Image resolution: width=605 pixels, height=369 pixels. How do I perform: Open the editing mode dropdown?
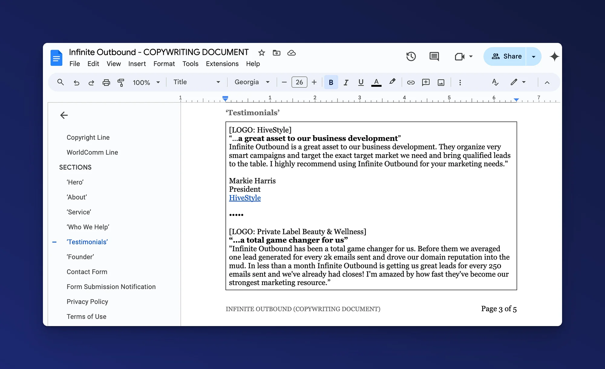(518, 82)
